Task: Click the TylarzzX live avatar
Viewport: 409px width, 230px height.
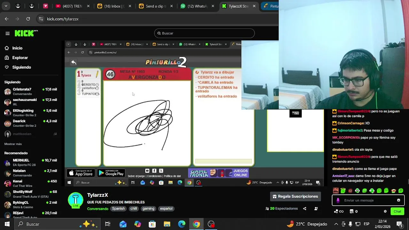Action: (x=76, y=200)
